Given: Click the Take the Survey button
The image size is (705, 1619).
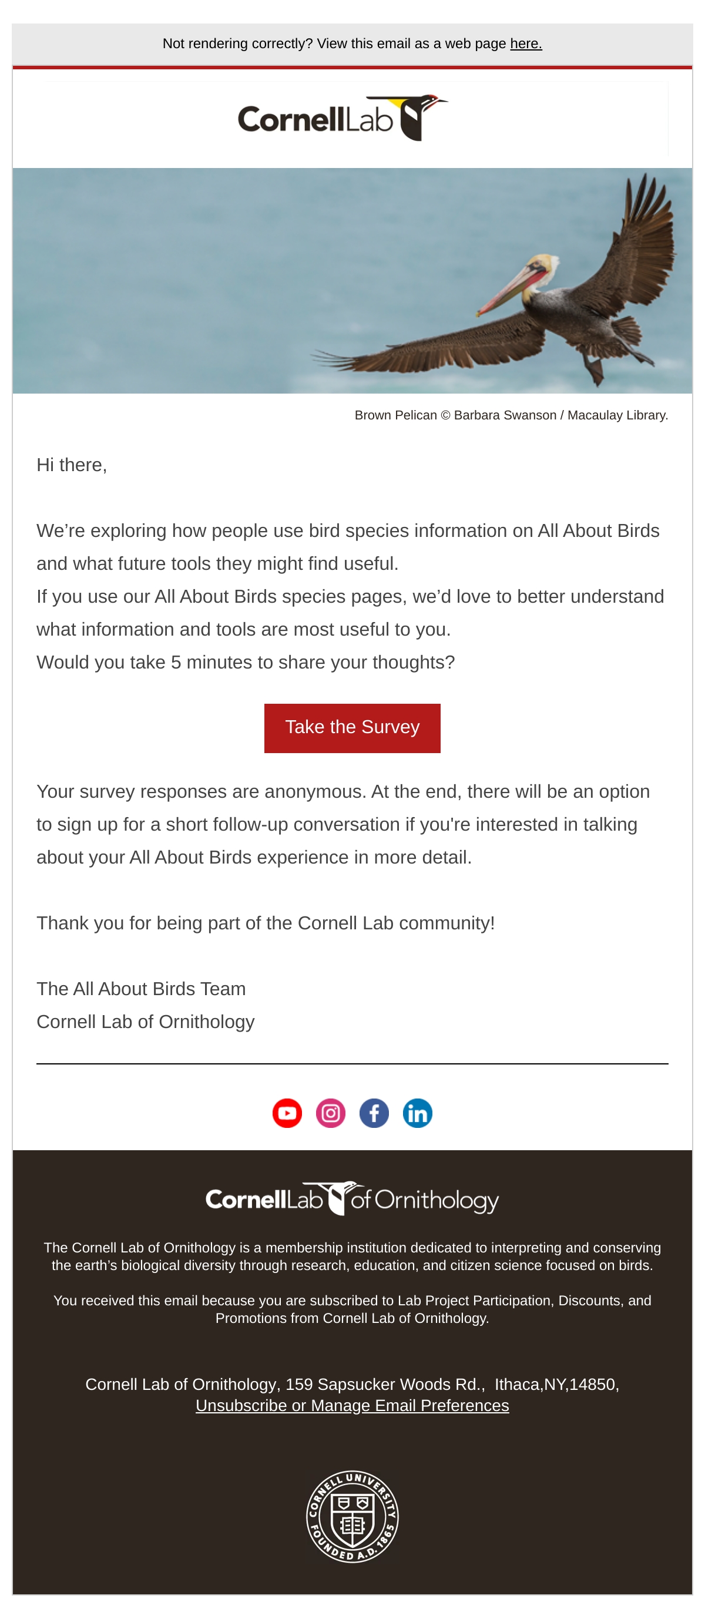Looking at the screenshot, I should point(352,728).
